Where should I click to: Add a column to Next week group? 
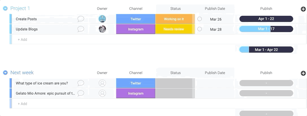click(x=303, y=73)
